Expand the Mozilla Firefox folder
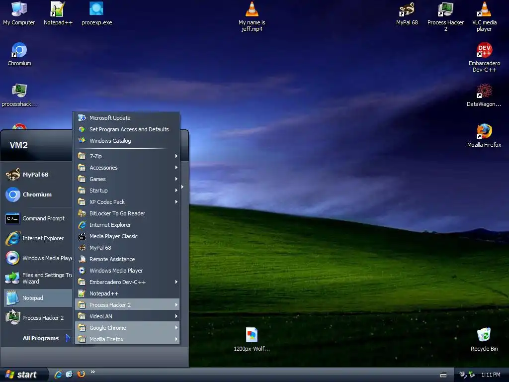 coord(127,339)
